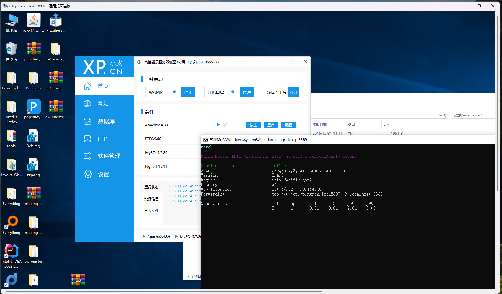The image size is (502, 294).
Task: Open the FTP sidebar tab
Action: click(104, 139)
